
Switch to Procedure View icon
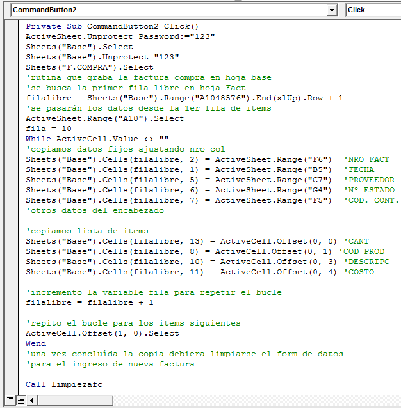tap(10, 400)
